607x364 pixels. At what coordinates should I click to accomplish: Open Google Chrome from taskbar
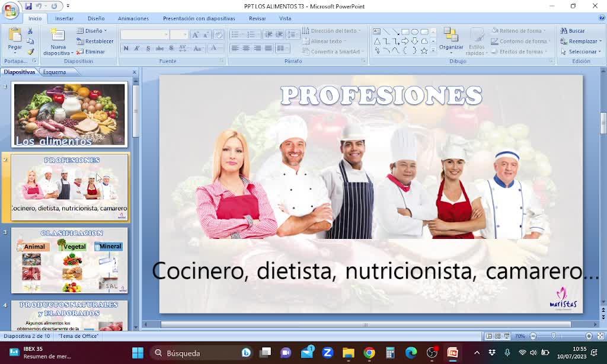pyautogui.click(x=369, y=353)
